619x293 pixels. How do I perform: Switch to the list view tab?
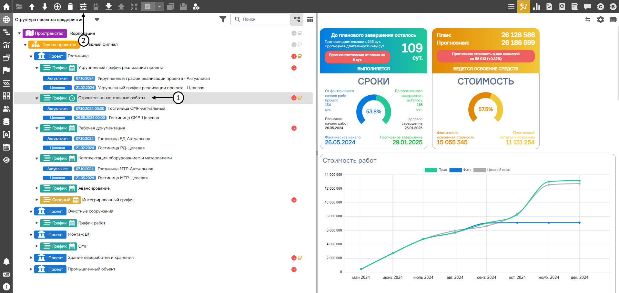[511, 6]
